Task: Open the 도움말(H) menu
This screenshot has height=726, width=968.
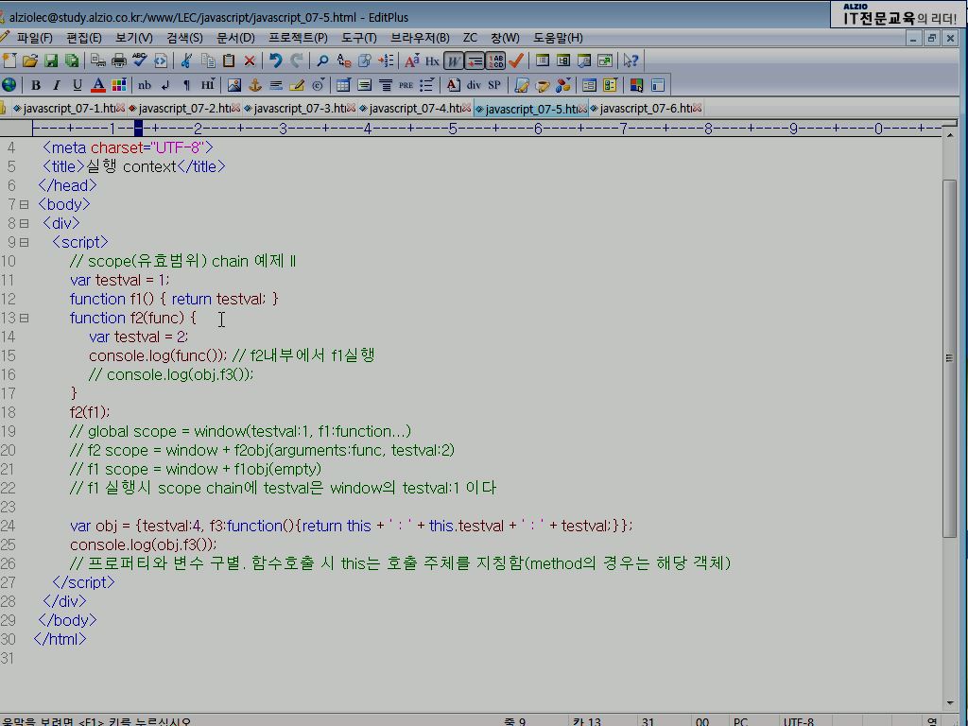Action: [x=558, y=38]
